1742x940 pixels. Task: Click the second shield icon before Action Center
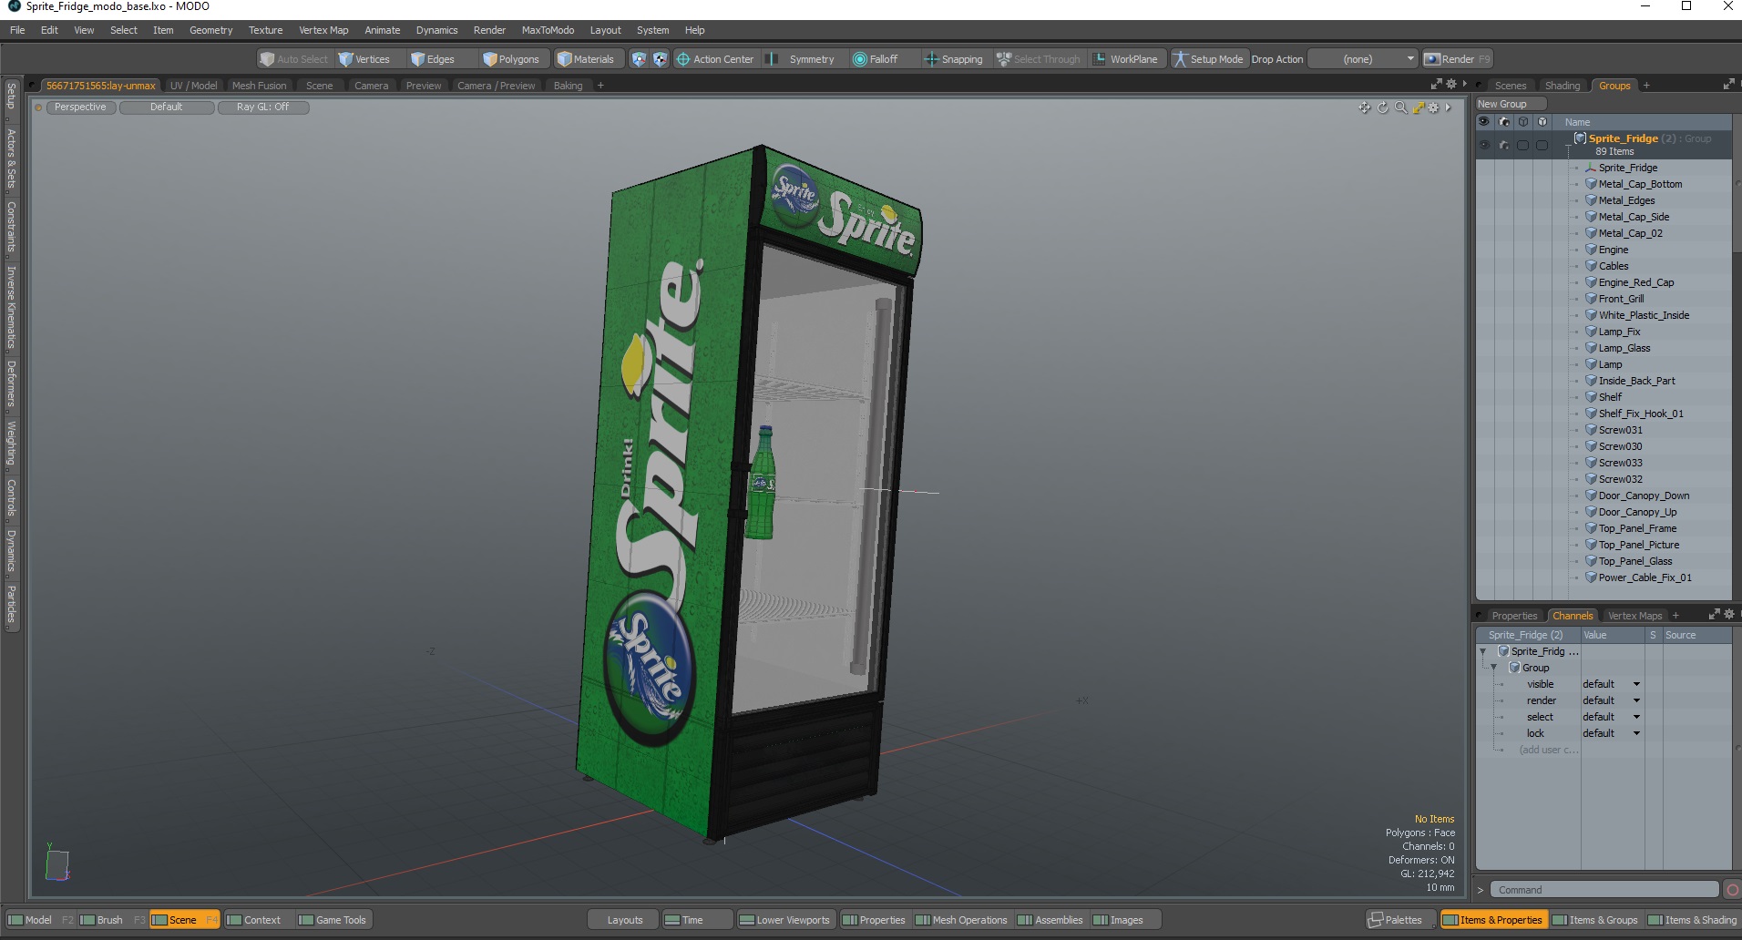point(661,59)
